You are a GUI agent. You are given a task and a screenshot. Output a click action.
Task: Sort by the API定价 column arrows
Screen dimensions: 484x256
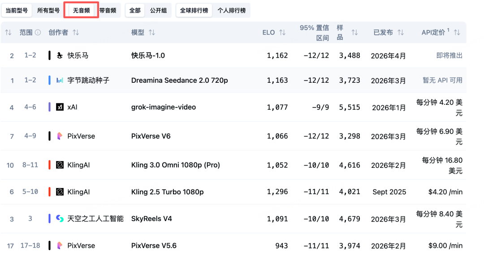[457, 33]
